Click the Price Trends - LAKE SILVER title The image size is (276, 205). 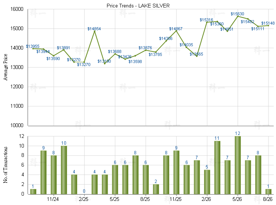coord(138,6)
